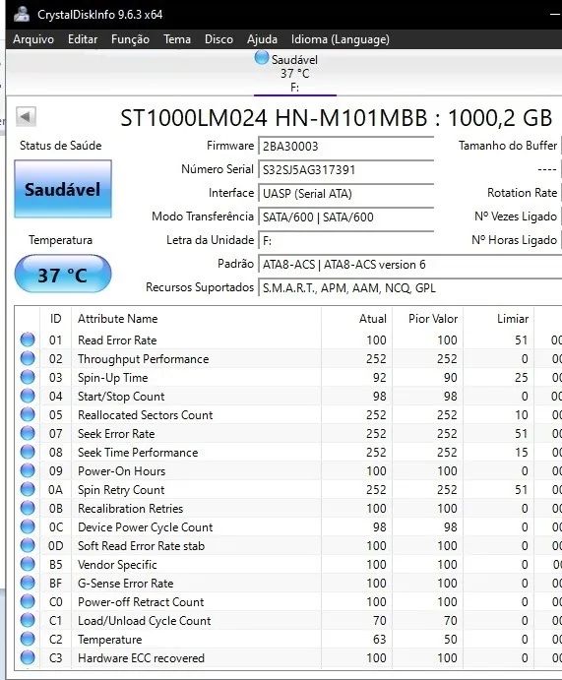Click status circle for Spin-Up Time

coord(28,377)
